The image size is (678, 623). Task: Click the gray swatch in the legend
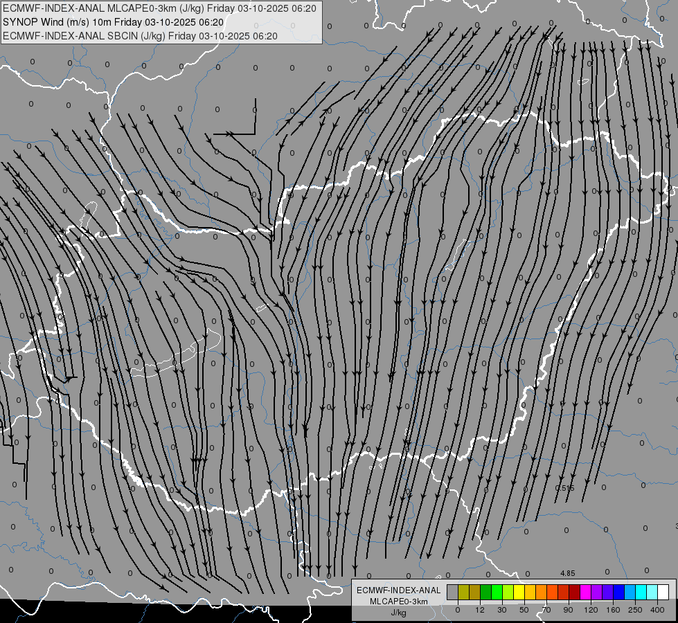point(453,592)
